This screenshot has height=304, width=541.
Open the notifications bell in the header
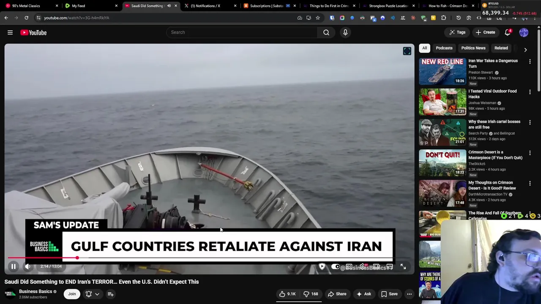[508, 33]
